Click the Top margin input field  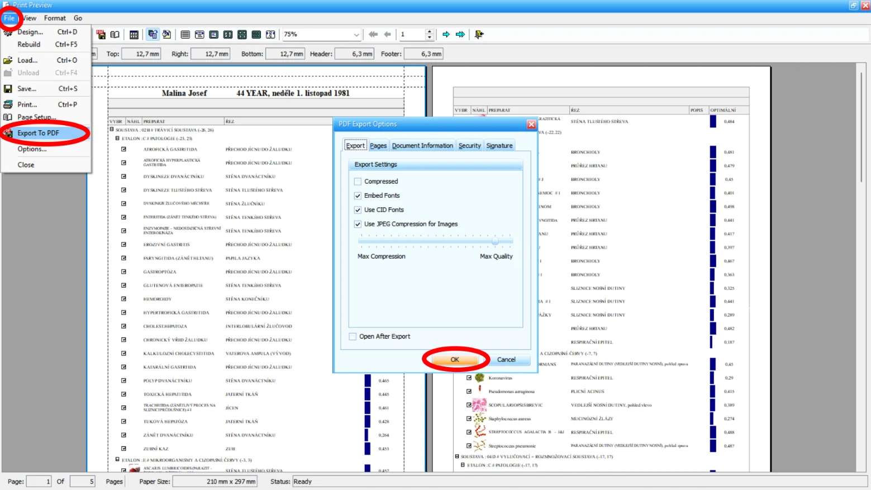tap(141, 54)
